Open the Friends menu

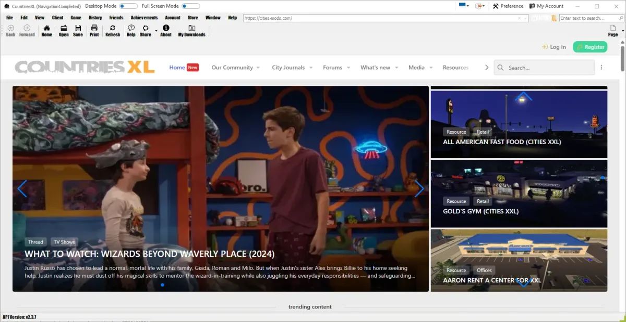[116, 18]
